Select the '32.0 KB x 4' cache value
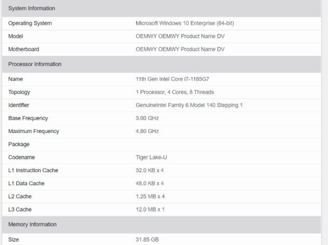 (x=149, y=170)
